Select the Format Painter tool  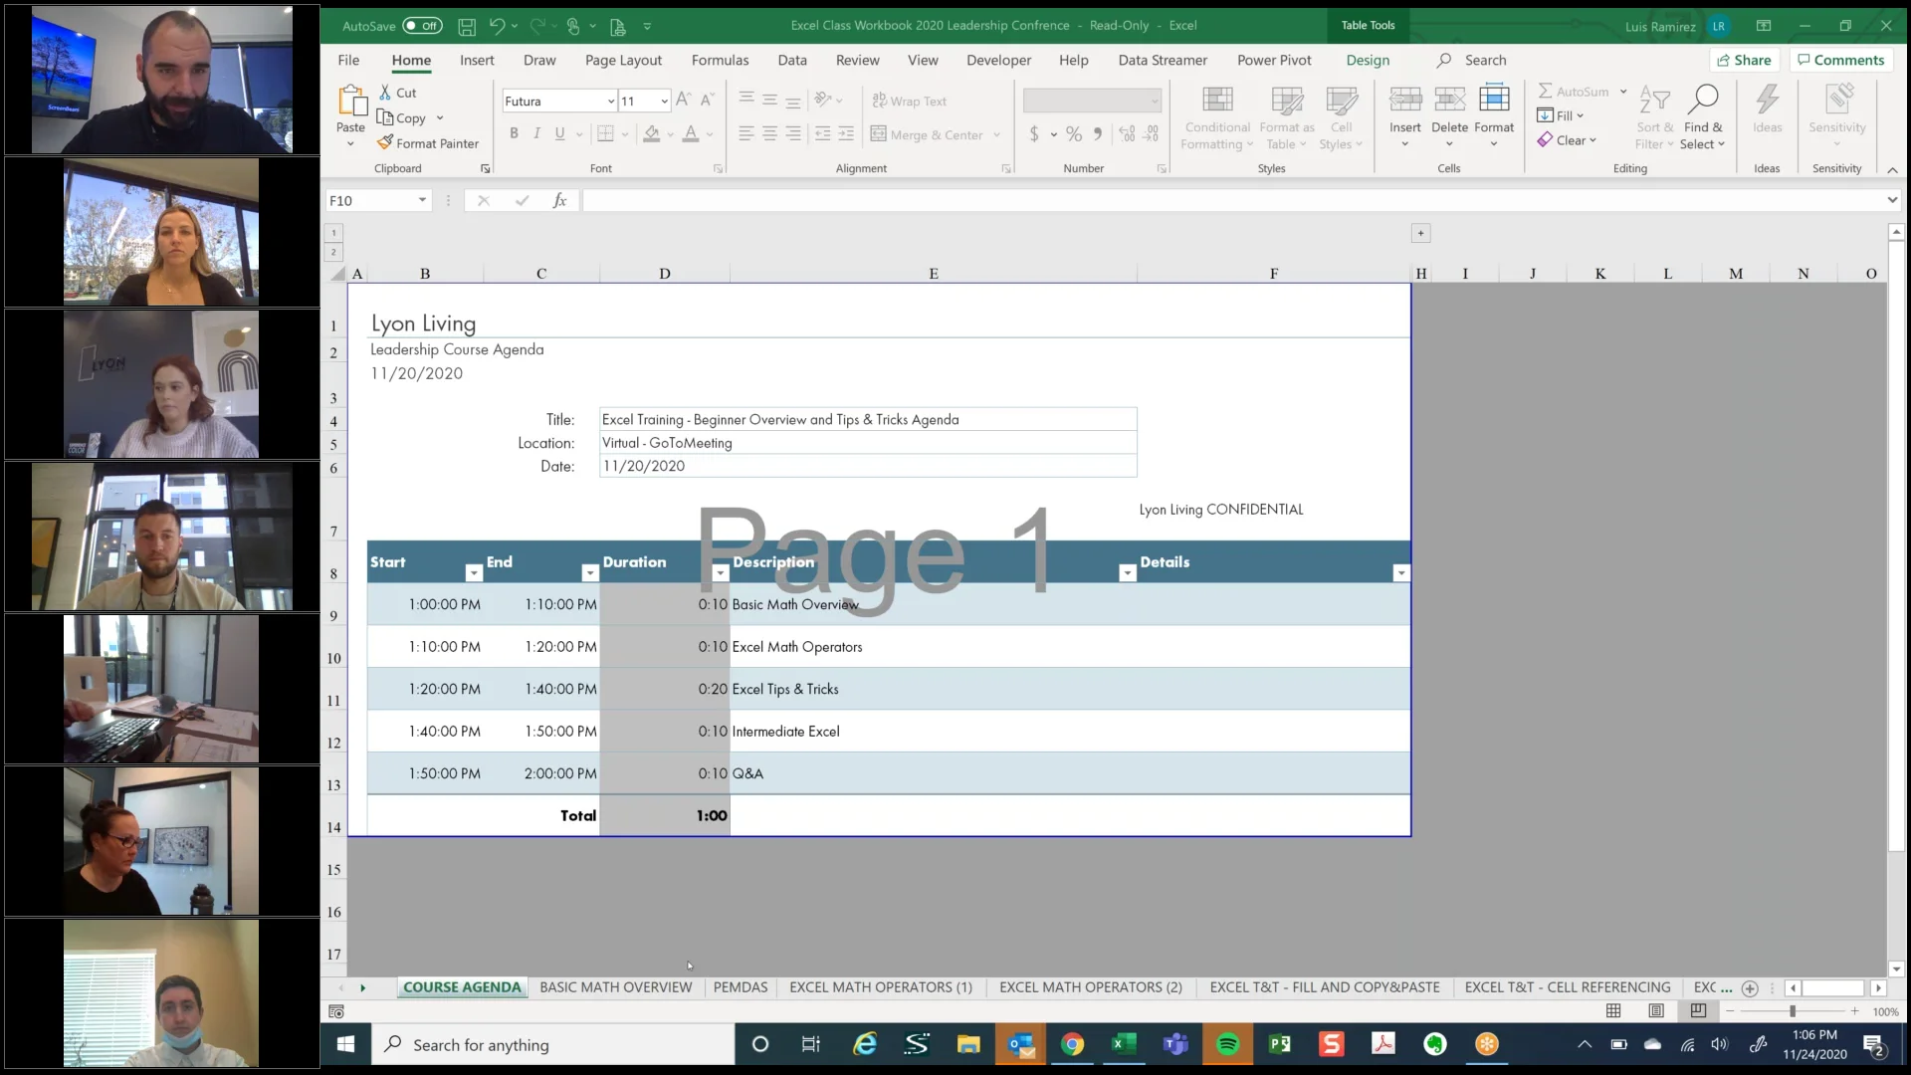(428, 143)
